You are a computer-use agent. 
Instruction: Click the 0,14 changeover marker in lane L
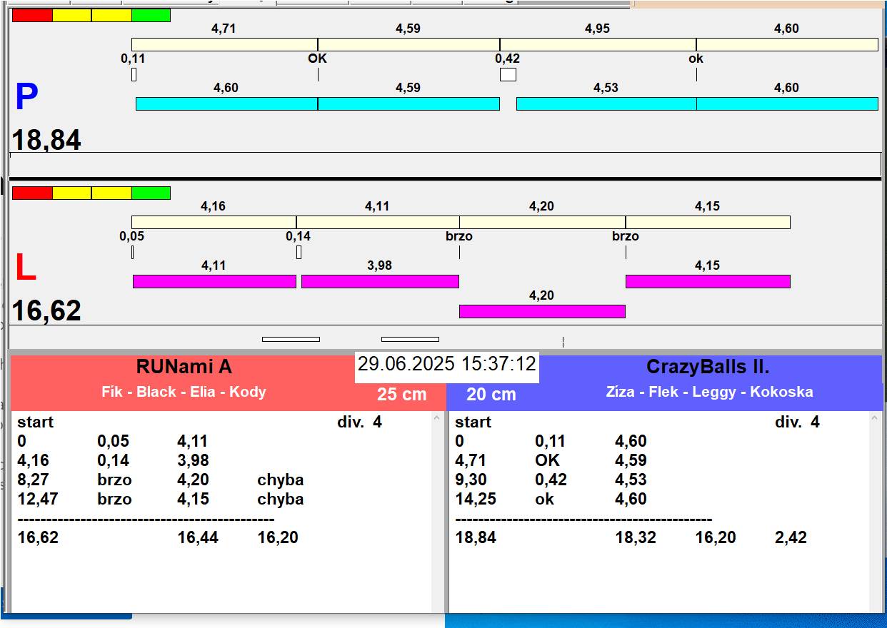click(299, 253)
